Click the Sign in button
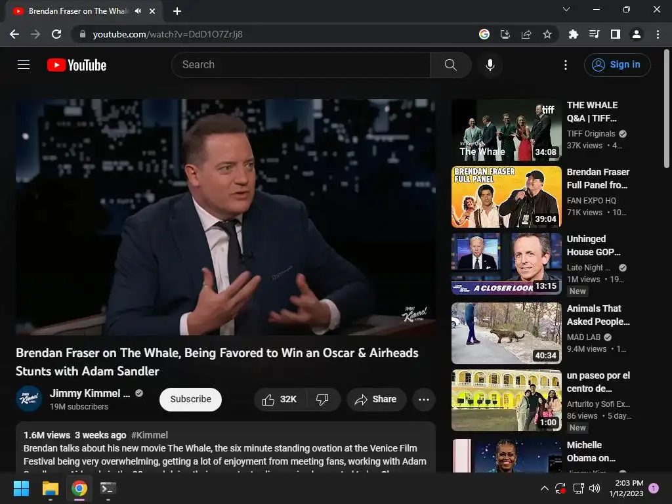 (x=617, y=65)
